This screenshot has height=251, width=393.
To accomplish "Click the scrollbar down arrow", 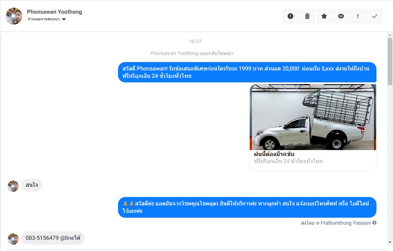I will coord(390,242).
